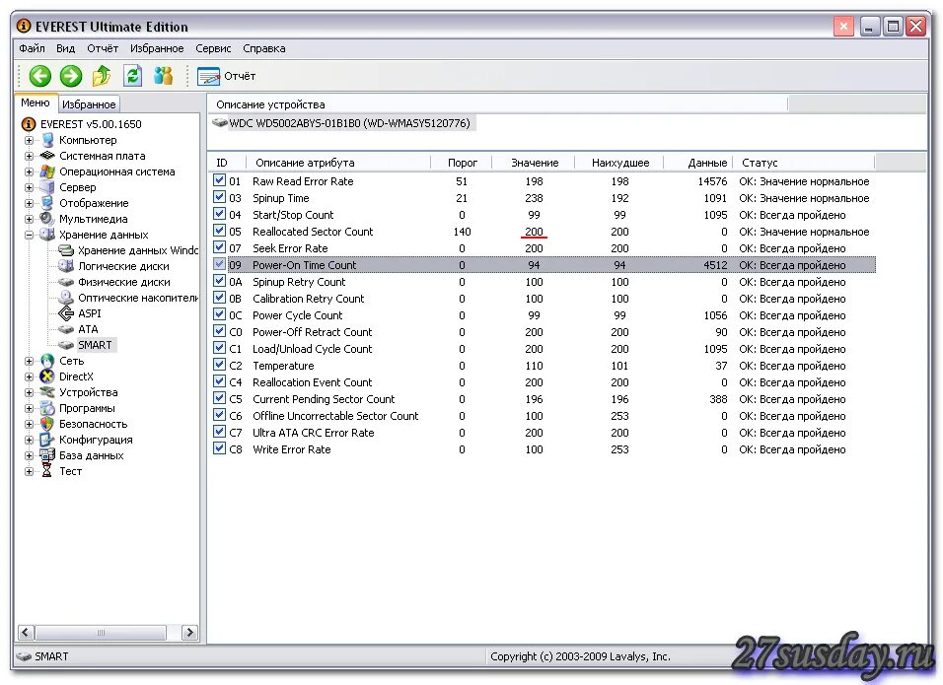
Task: Open the Справка menu
Action: tap(264, 48)
